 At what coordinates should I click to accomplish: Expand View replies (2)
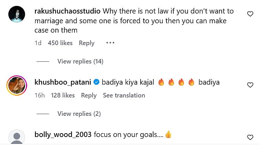[78, 114]
